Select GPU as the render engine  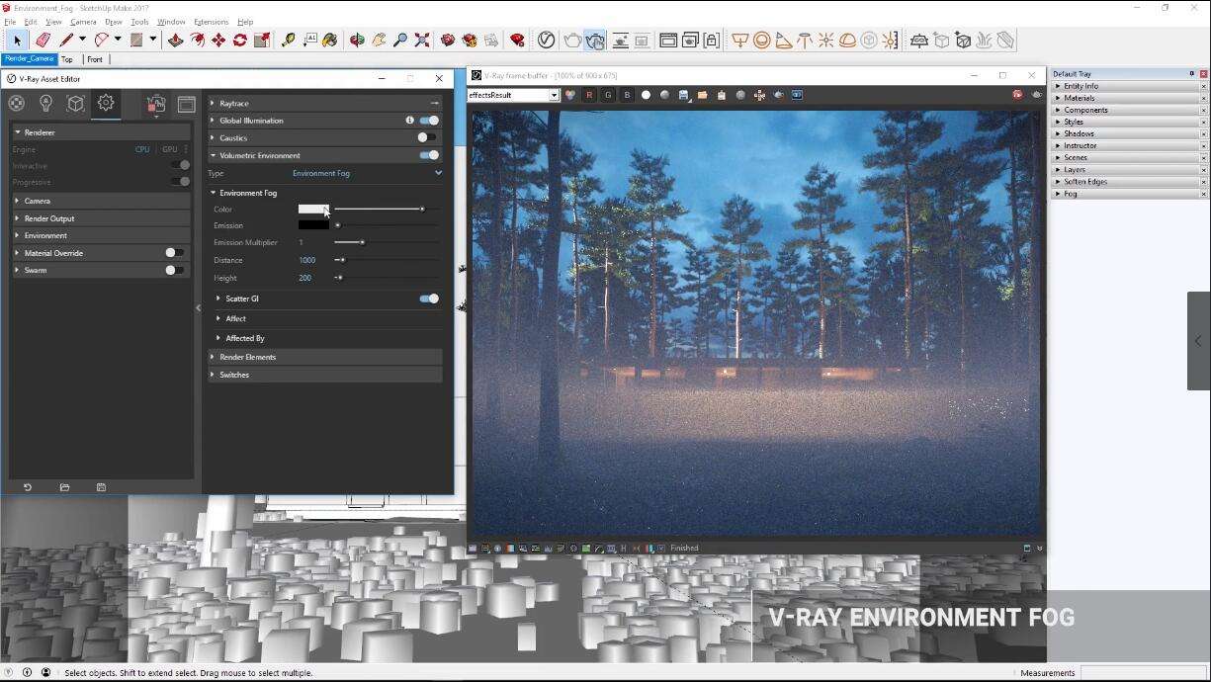pos(169,149)
